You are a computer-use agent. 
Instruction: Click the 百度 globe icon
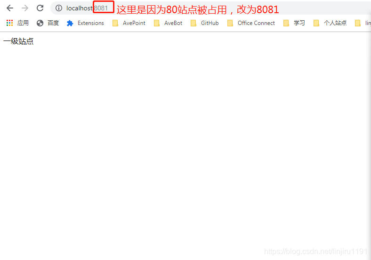(x=40, y=23)
